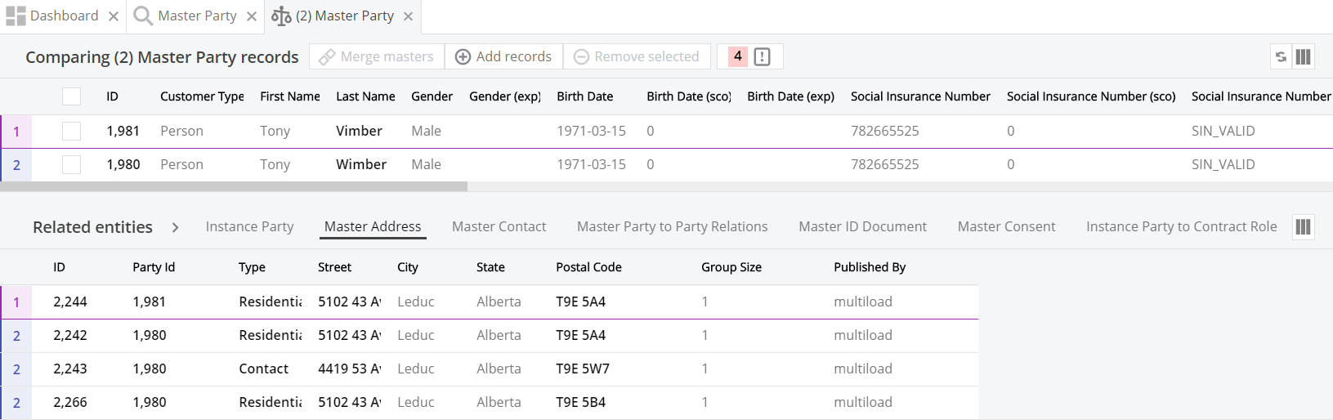Close the Master Party search tab
Screen dimensions: 1333x420
(x=252, y=16)
